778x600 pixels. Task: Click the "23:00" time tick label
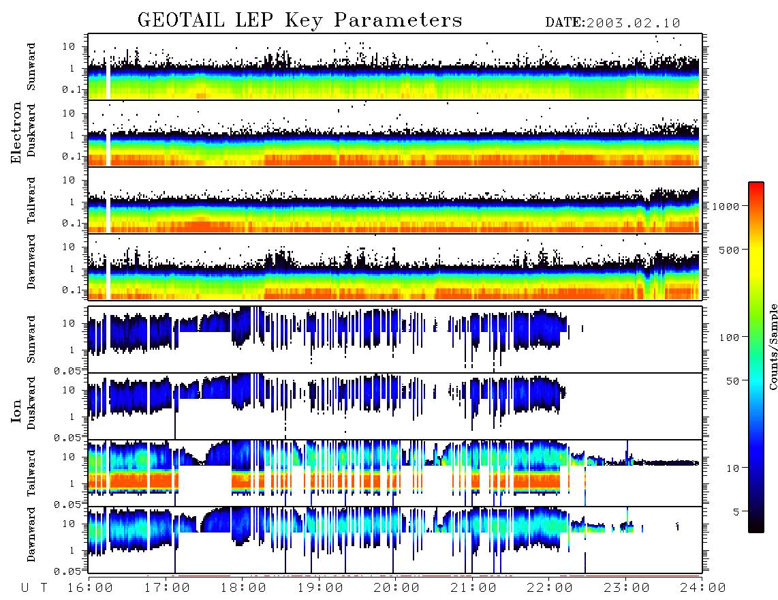coord(626,588)
